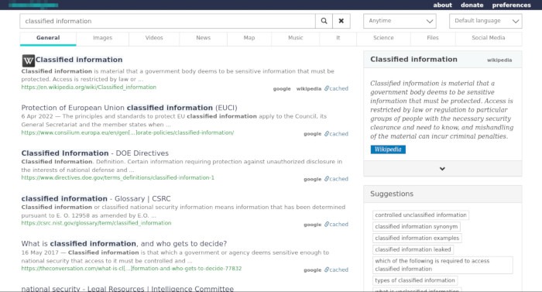This screenshot has width=542, height=292.
Task: Click the consilium.europa.eu result URL
Action: pos(128,133)
